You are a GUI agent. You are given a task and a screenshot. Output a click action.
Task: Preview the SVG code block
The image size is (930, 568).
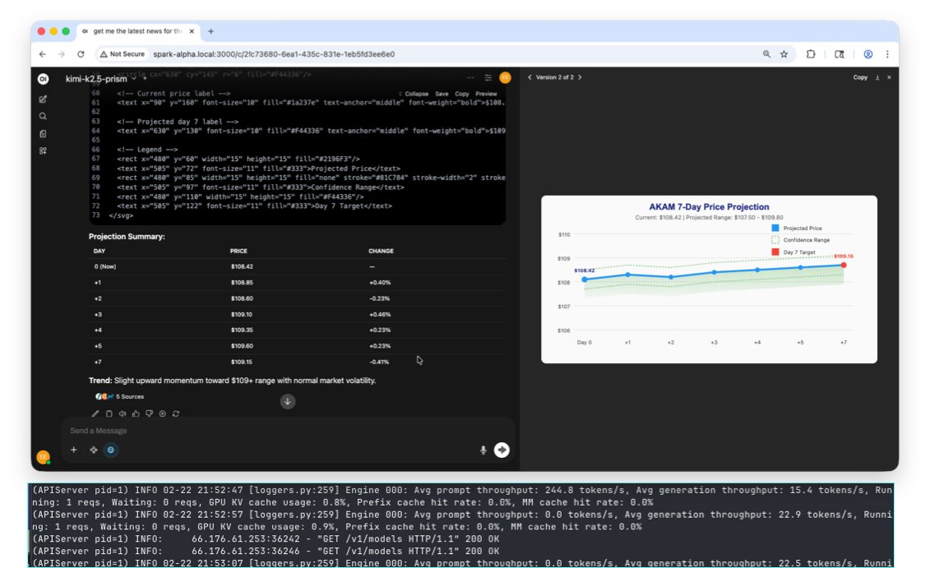(486, 94)
